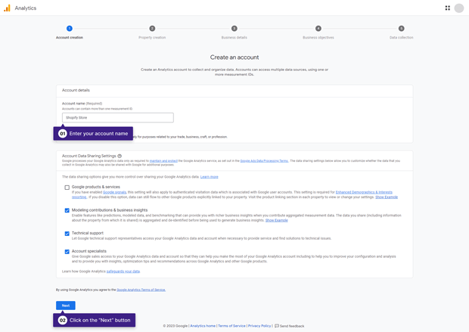Select the Business objectives step
The image size is (469, 332).
pyautogui.click(x=318, y=37)
